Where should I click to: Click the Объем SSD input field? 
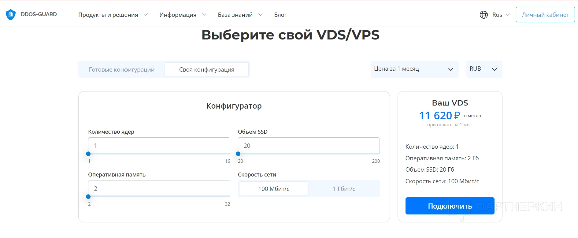309,145
